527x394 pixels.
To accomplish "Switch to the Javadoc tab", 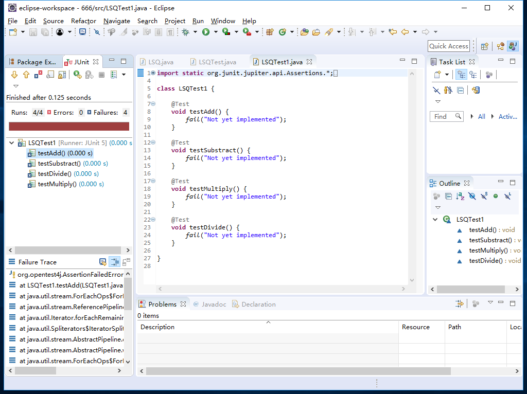I will click(x=210, y=305).
